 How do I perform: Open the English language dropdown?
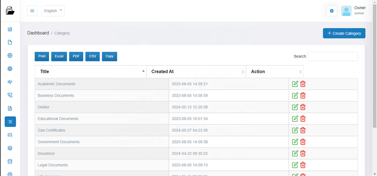point(53,11)
